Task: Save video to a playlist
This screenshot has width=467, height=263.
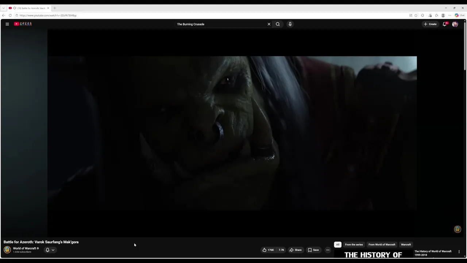Action: tap(313, 250)
